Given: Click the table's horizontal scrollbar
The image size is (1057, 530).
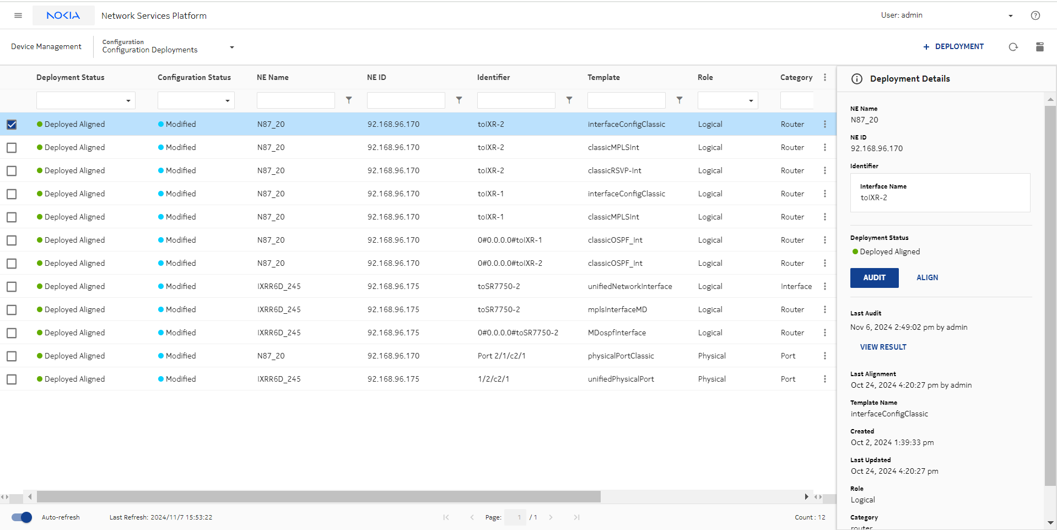Looking at the screenshot, I should pyautogui.click(x=319, y=497).
